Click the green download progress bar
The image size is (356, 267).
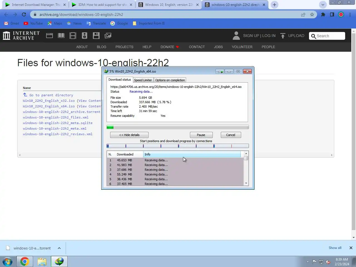(178, 127)
